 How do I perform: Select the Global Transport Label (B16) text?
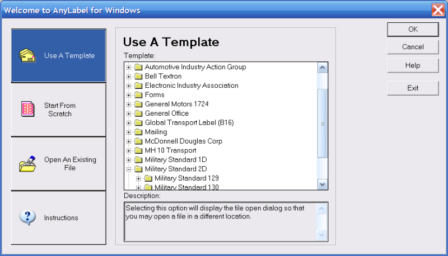coord(189,122)
